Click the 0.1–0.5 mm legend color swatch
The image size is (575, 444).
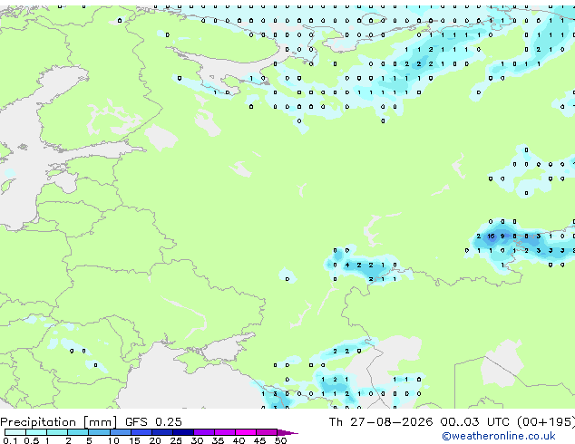click(15, 432)
